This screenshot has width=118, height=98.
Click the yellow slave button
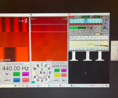pyautogui.click(x=57, y=75)
